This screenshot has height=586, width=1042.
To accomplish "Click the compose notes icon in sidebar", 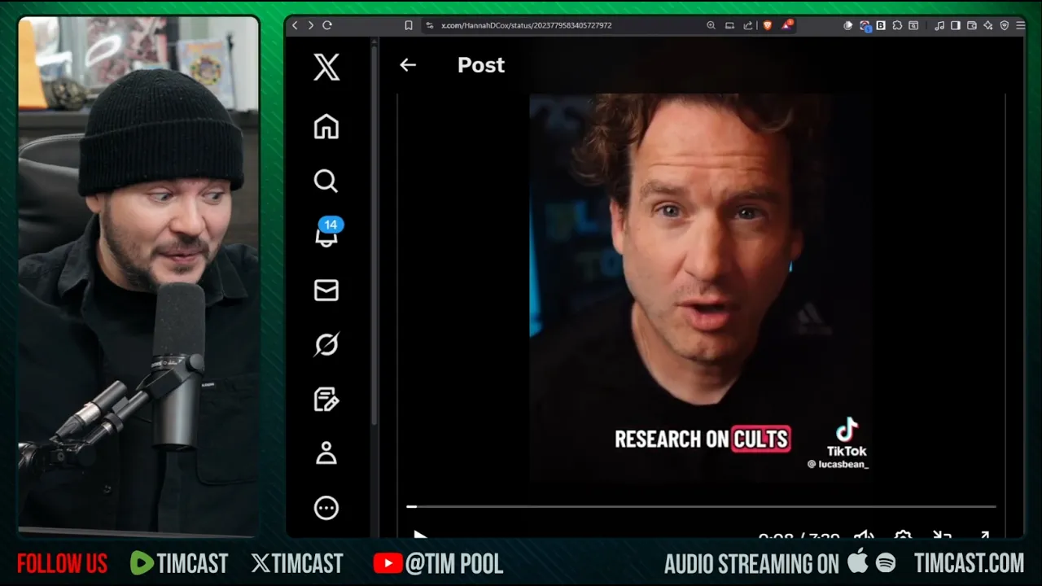I will point(326,399).
